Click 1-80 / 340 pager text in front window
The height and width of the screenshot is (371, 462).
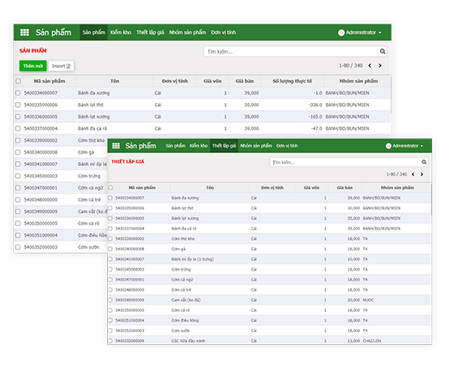tap(396, 174)
